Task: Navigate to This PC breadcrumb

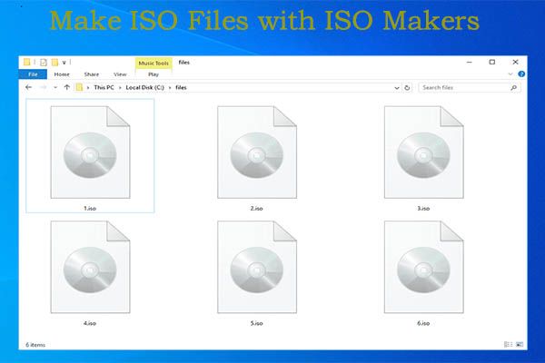Action: [104, 87]
